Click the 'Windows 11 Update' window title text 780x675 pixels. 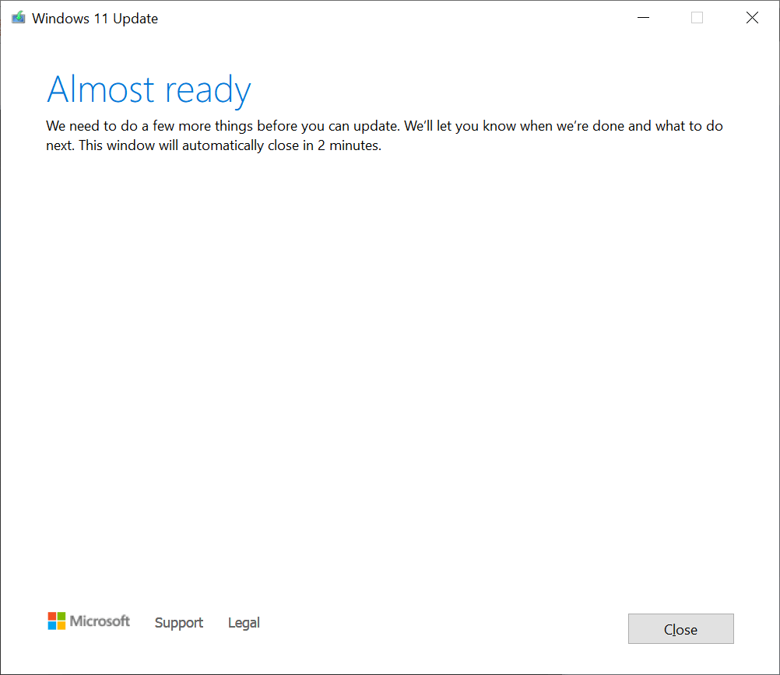pyautogui.click(x=95, y=19)
